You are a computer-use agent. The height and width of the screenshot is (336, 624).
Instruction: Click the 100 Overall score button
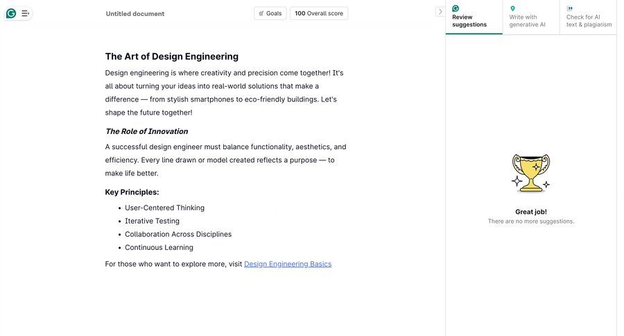click(x=319, y=13)
